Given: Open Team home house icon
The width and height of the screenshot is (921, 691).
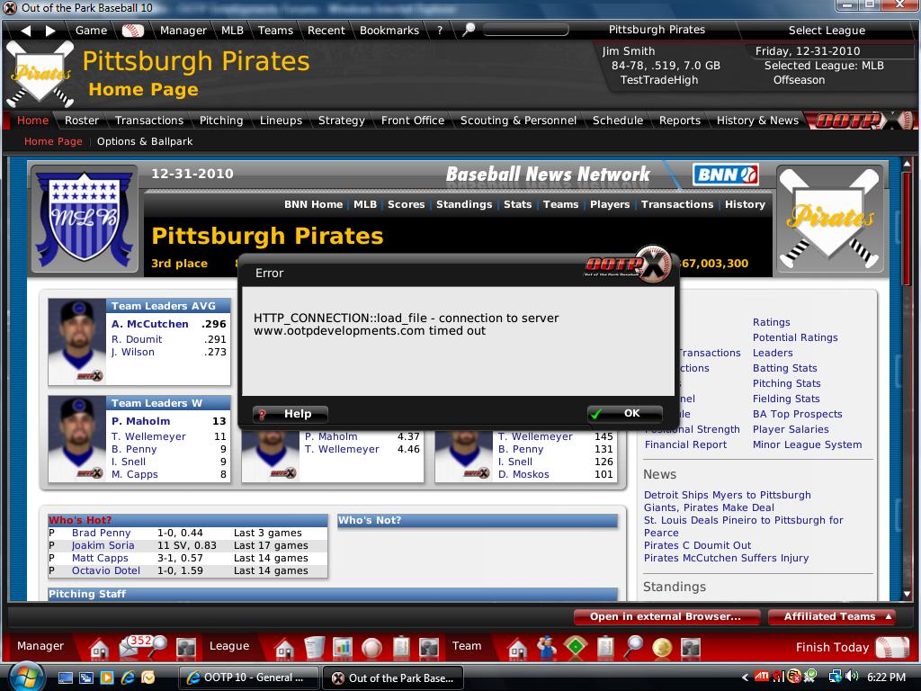Looking at the screenshot, I should tap(517, 648).
